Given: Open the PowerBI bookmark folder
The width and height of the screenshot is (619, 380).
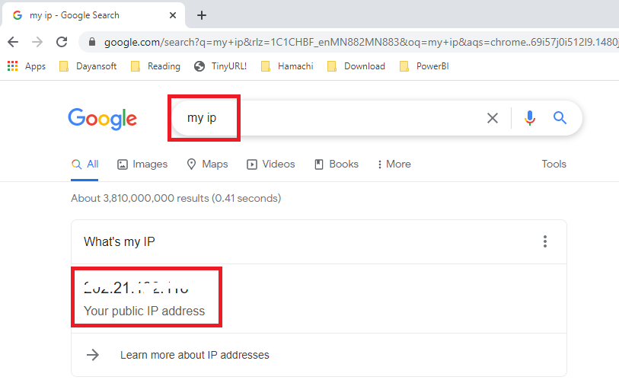Looking at the screenshot, I should 424,66.
